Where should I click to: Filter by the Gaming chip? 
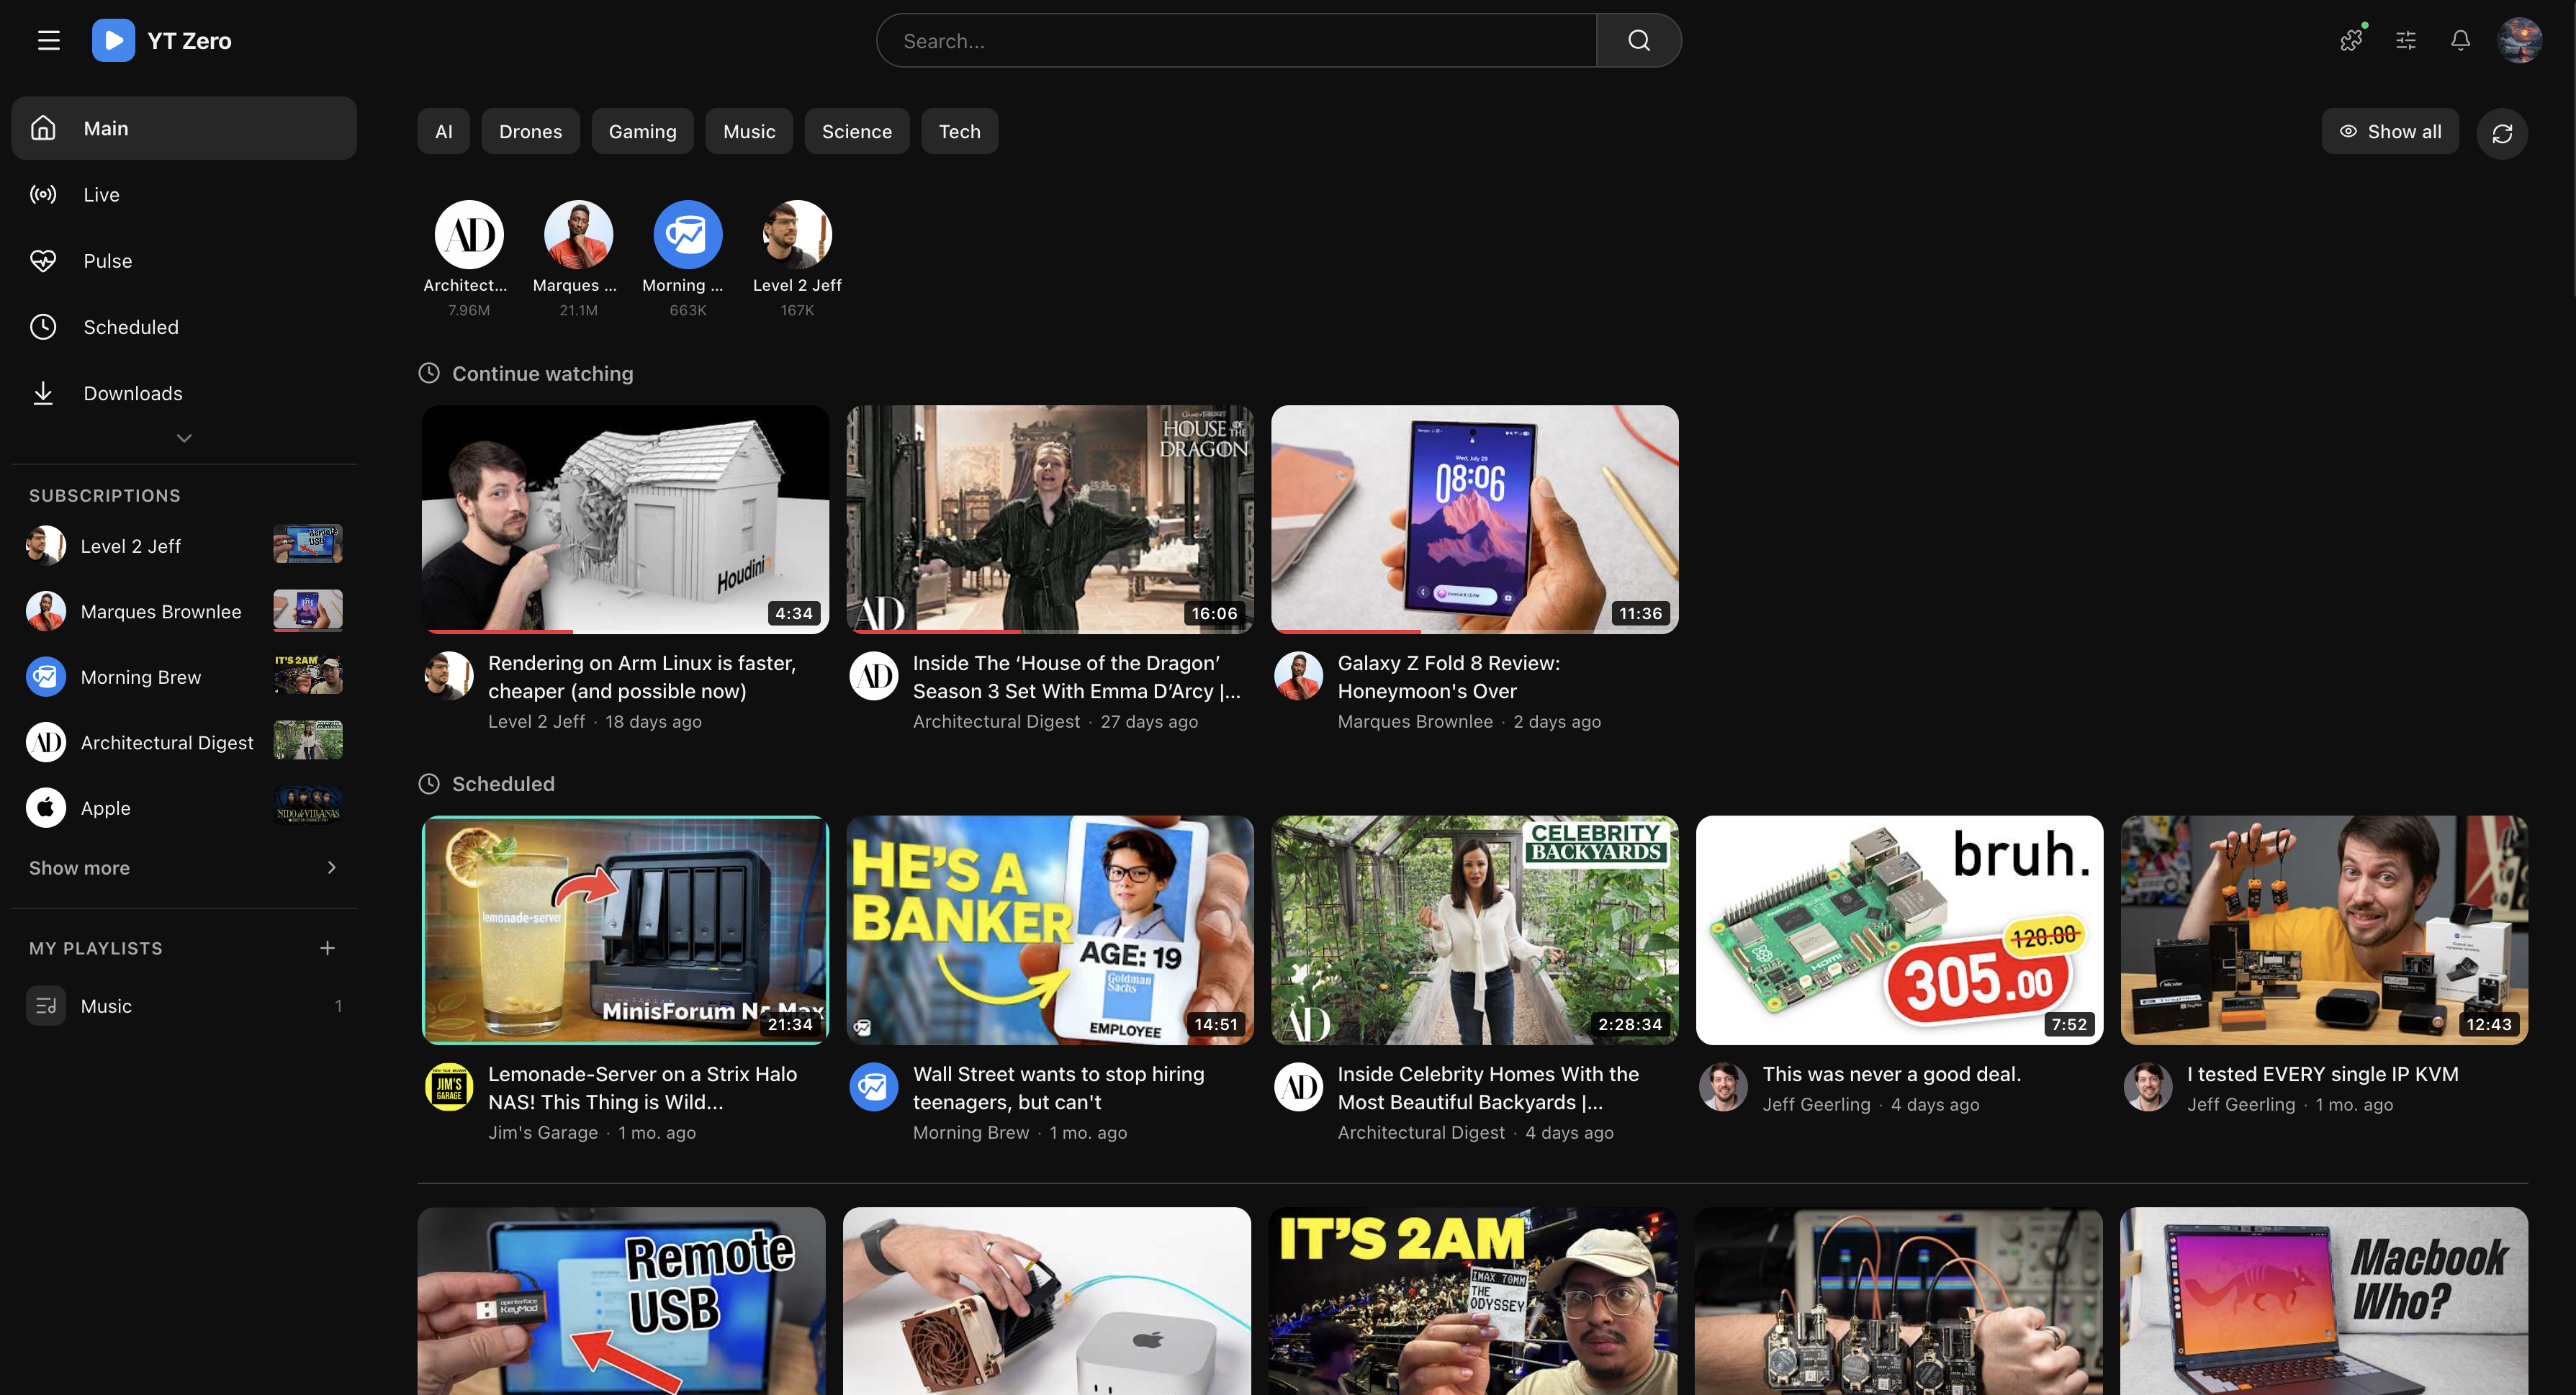tap(643, 131)
